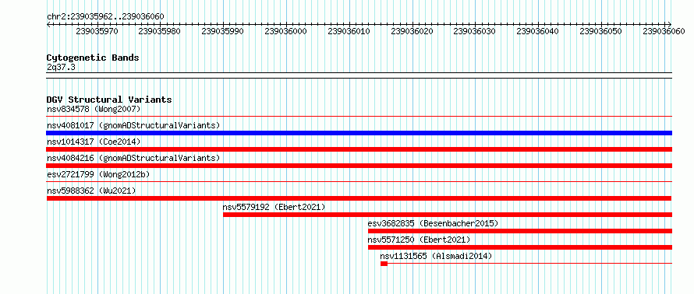Click ruler position 239035980

[x=159, y=31]
